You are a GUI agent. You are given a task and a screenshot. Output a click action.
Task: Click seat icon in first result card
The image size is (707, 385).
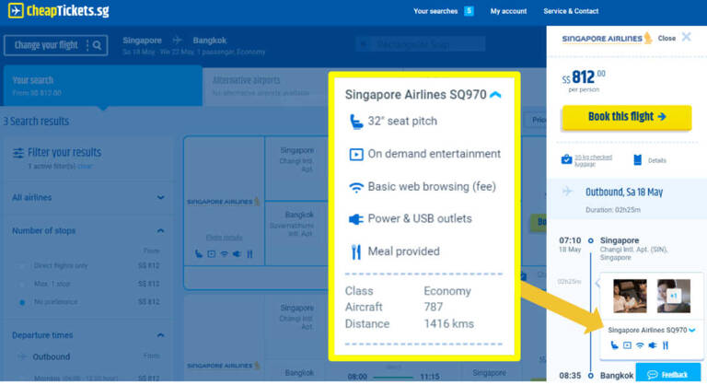[199, 254]
